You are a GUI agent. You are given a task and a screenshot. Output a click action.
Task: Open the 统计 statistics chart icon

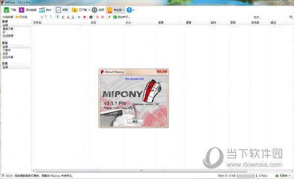[42, 10]
